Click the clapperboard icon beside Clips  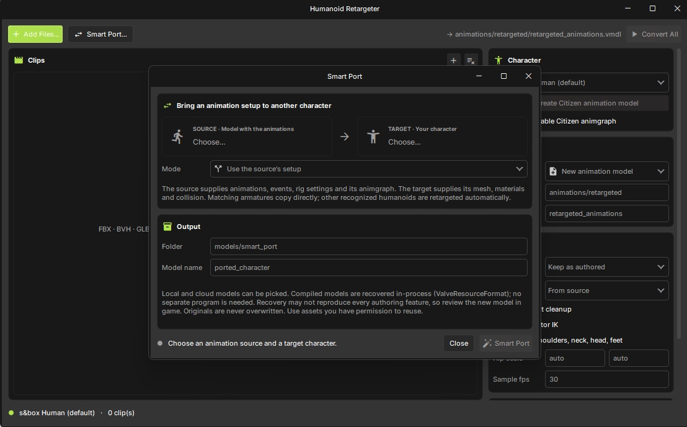pos(19,60)
